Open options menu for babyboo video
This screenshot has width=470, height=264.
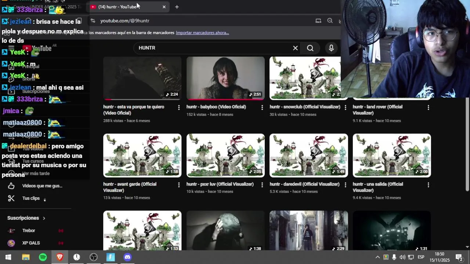tap(262, 107)
